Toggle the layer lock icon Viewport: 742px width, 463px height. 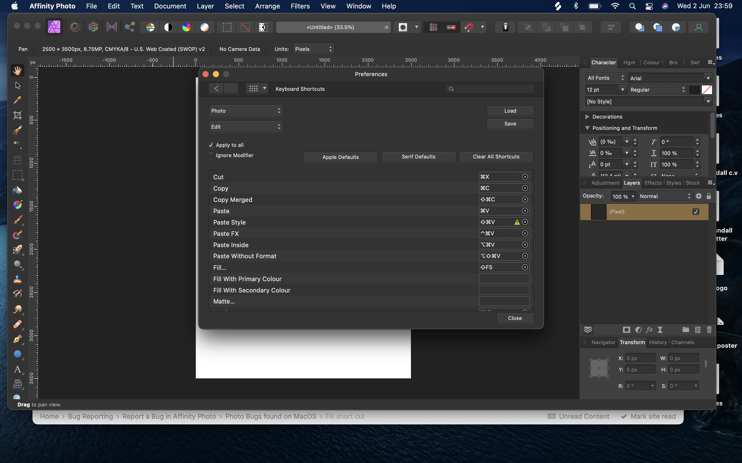coord(709,196)
